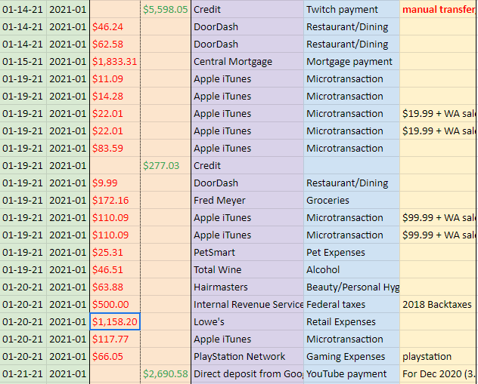The height and width of the screenshot is (384, 478).
Task: Select the $83.59 Apple iTunes amount
Action: 115,148
